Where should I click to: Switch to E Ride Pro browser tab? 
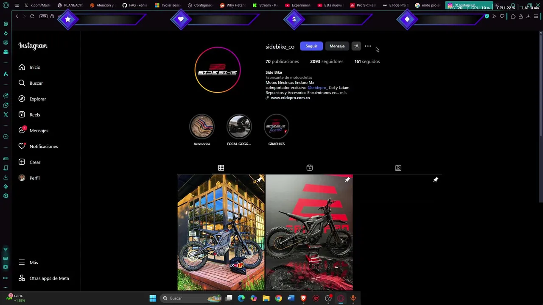click(395, 6)
